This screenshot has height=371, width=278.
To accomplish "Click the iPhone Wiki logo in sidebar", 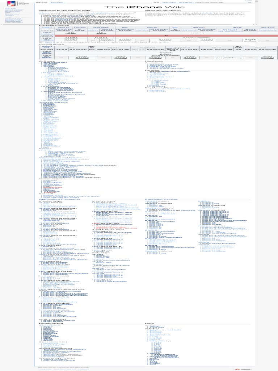I will pyautogui.click(x=12, y=4).
